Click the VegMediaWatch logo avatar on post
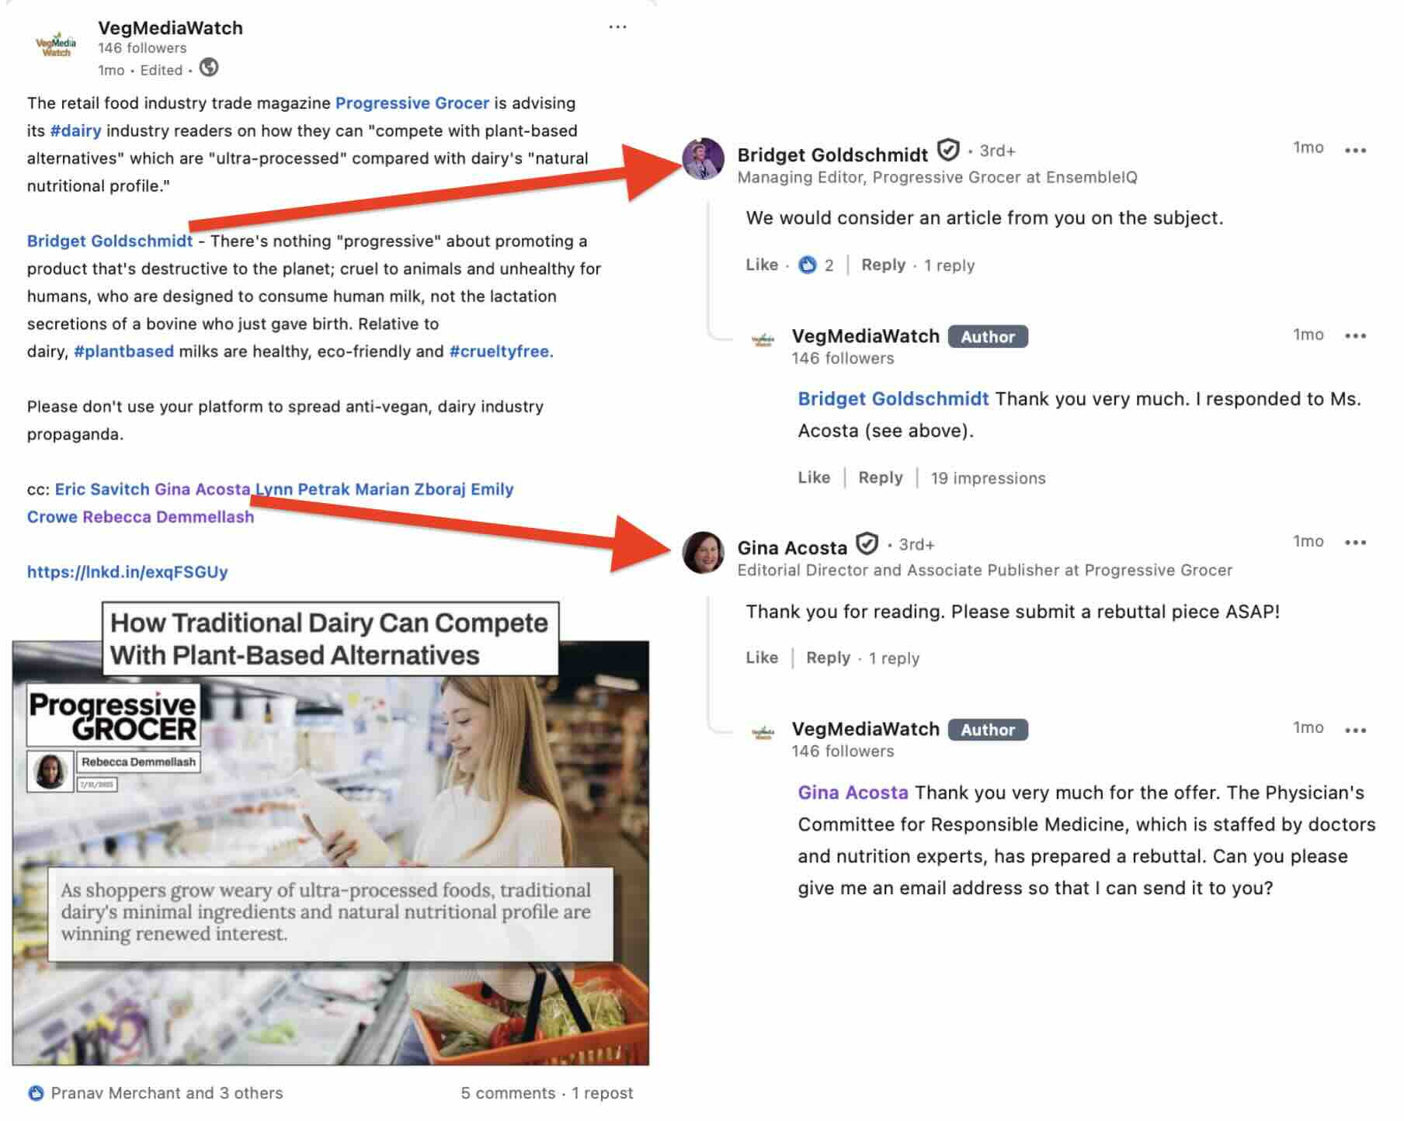 coord(56,46)
